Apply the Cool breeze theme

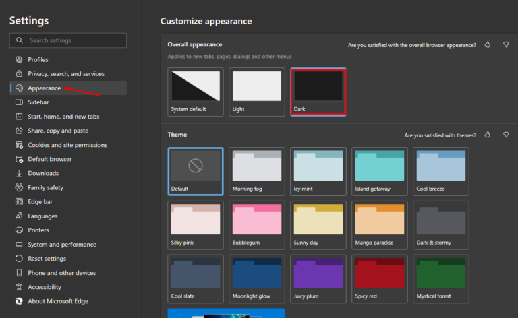tap(441, 172)
